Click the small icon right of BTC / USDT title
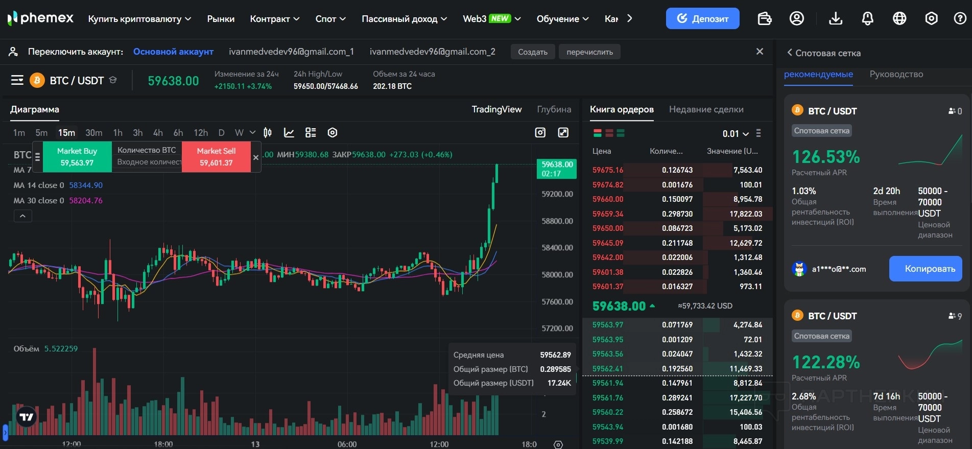 [x=113, y=80]
